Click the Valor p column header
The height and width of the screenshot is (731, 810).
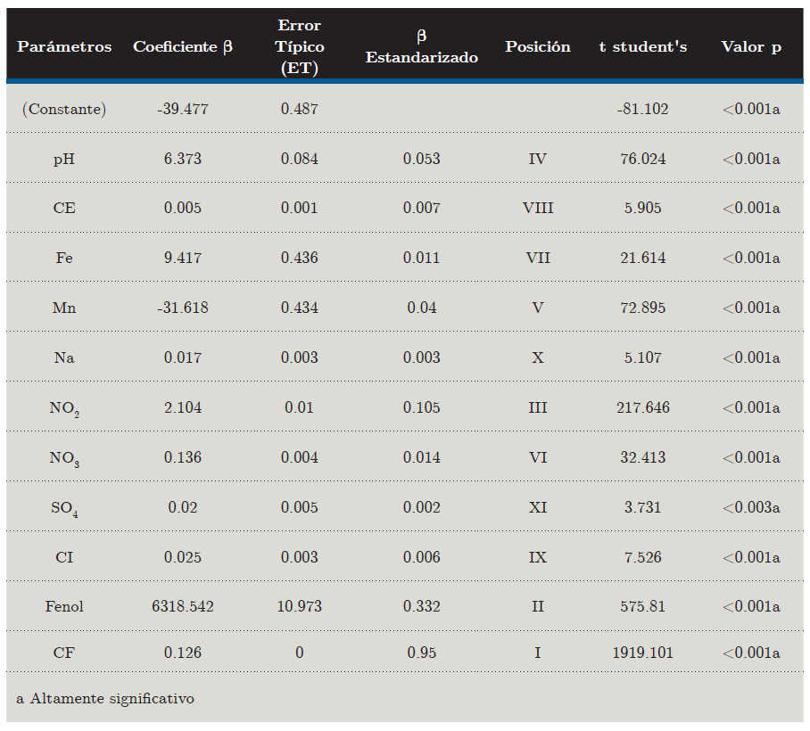tap(751, 46)
